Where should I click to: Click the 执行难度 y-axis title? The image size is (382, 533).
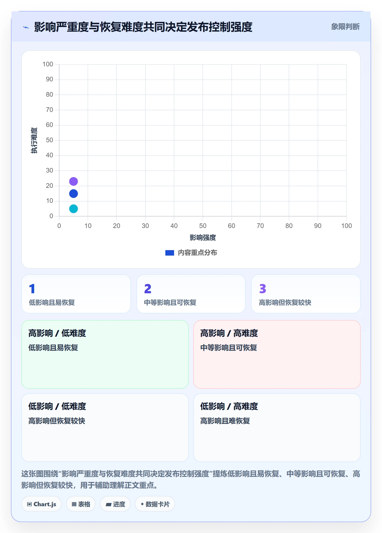(34, 140)
